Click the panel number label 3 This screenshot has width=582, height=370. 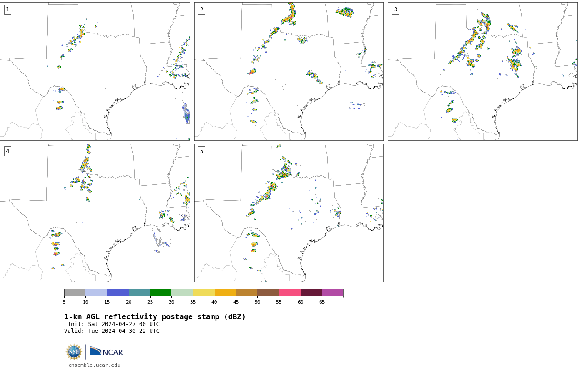click(x=396, y=10)
